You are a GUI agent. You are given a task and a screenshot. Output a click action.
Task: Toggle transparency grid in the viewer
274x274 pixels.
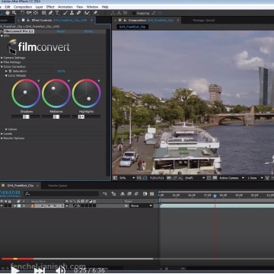pyautogui.click(x=215, y=178)
